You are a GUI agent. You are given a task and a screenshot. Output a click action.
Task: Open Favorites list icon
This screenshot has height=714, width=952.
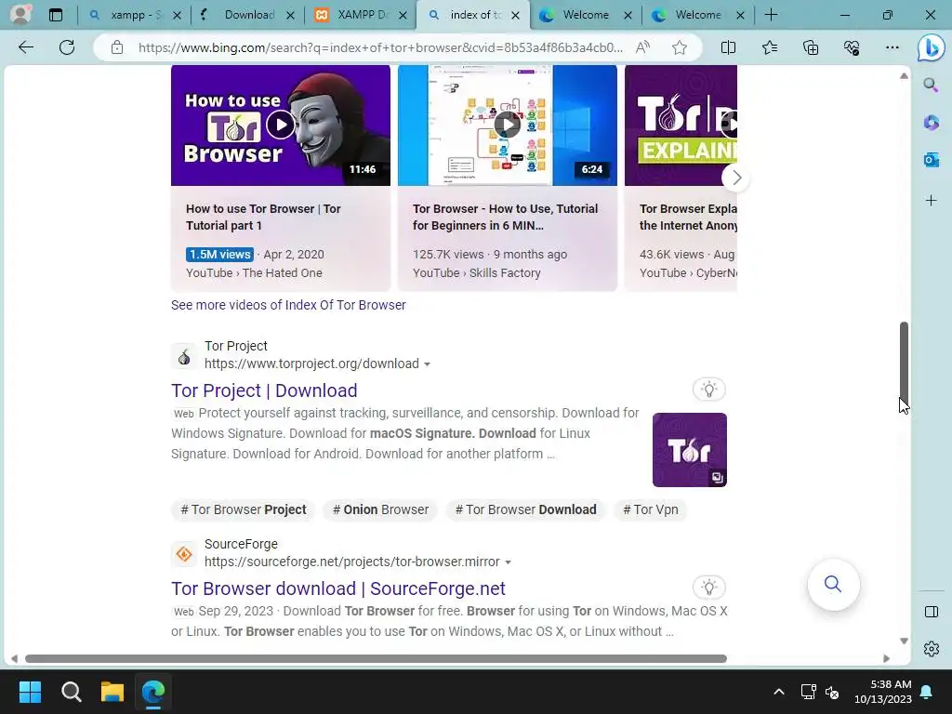click(769, 47)
